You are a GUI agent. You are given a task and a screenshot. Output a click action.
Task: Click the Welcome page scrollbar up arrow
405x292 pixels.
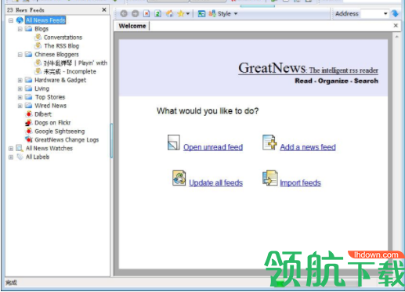[x=396, y=37]
